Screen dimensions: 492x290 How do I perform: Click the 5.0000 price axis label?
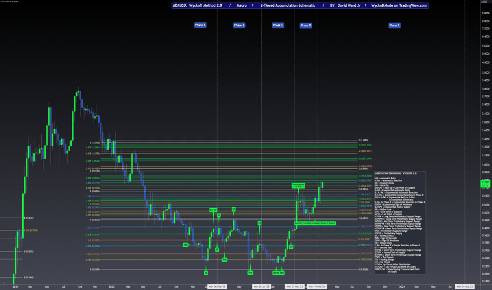click(x=486, y=54)
